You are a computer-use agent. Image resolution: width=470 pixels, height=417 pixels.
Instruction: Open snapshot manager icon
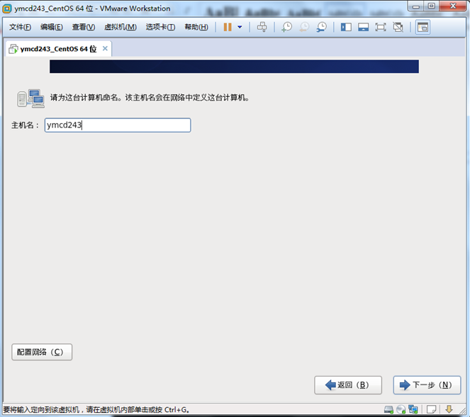(x=321, y=27)
